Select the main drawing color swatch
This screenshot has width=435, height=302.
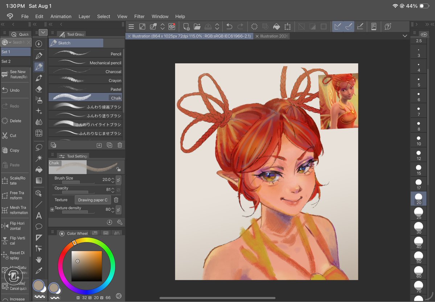click(38, 285)
